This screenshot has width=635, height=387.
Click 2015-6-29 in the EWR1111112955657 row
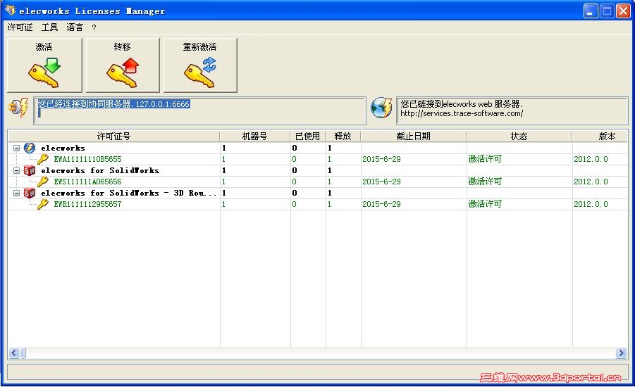point(381,205)
